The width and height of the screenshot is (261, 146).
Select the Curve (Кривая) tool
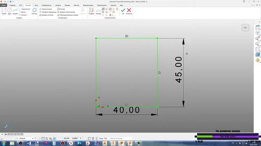click(15, 11)
